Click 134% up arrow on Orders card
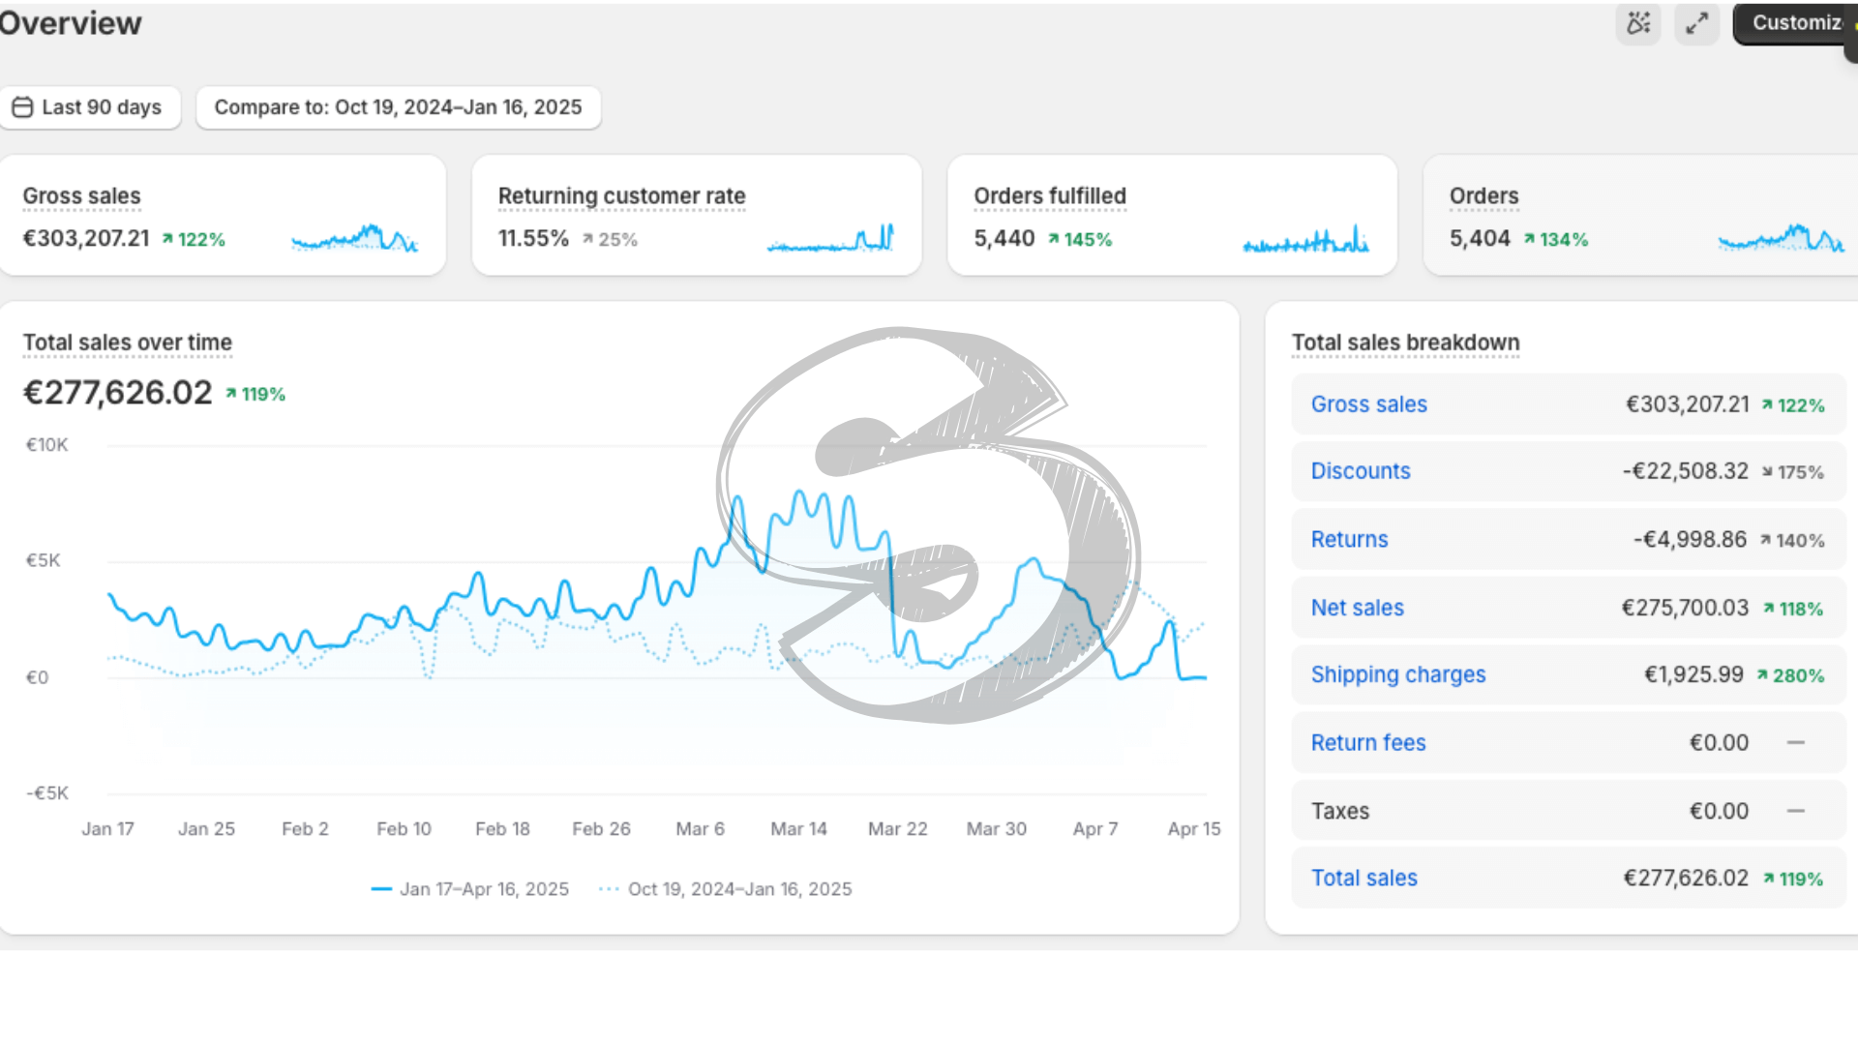The image size is (1858, 1045). [1556, 239]
